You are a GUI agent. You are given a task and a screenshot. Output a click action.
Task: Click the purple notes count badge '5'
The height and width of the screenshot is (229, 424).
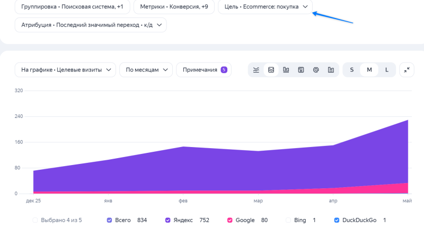click(x=224, y=70)
